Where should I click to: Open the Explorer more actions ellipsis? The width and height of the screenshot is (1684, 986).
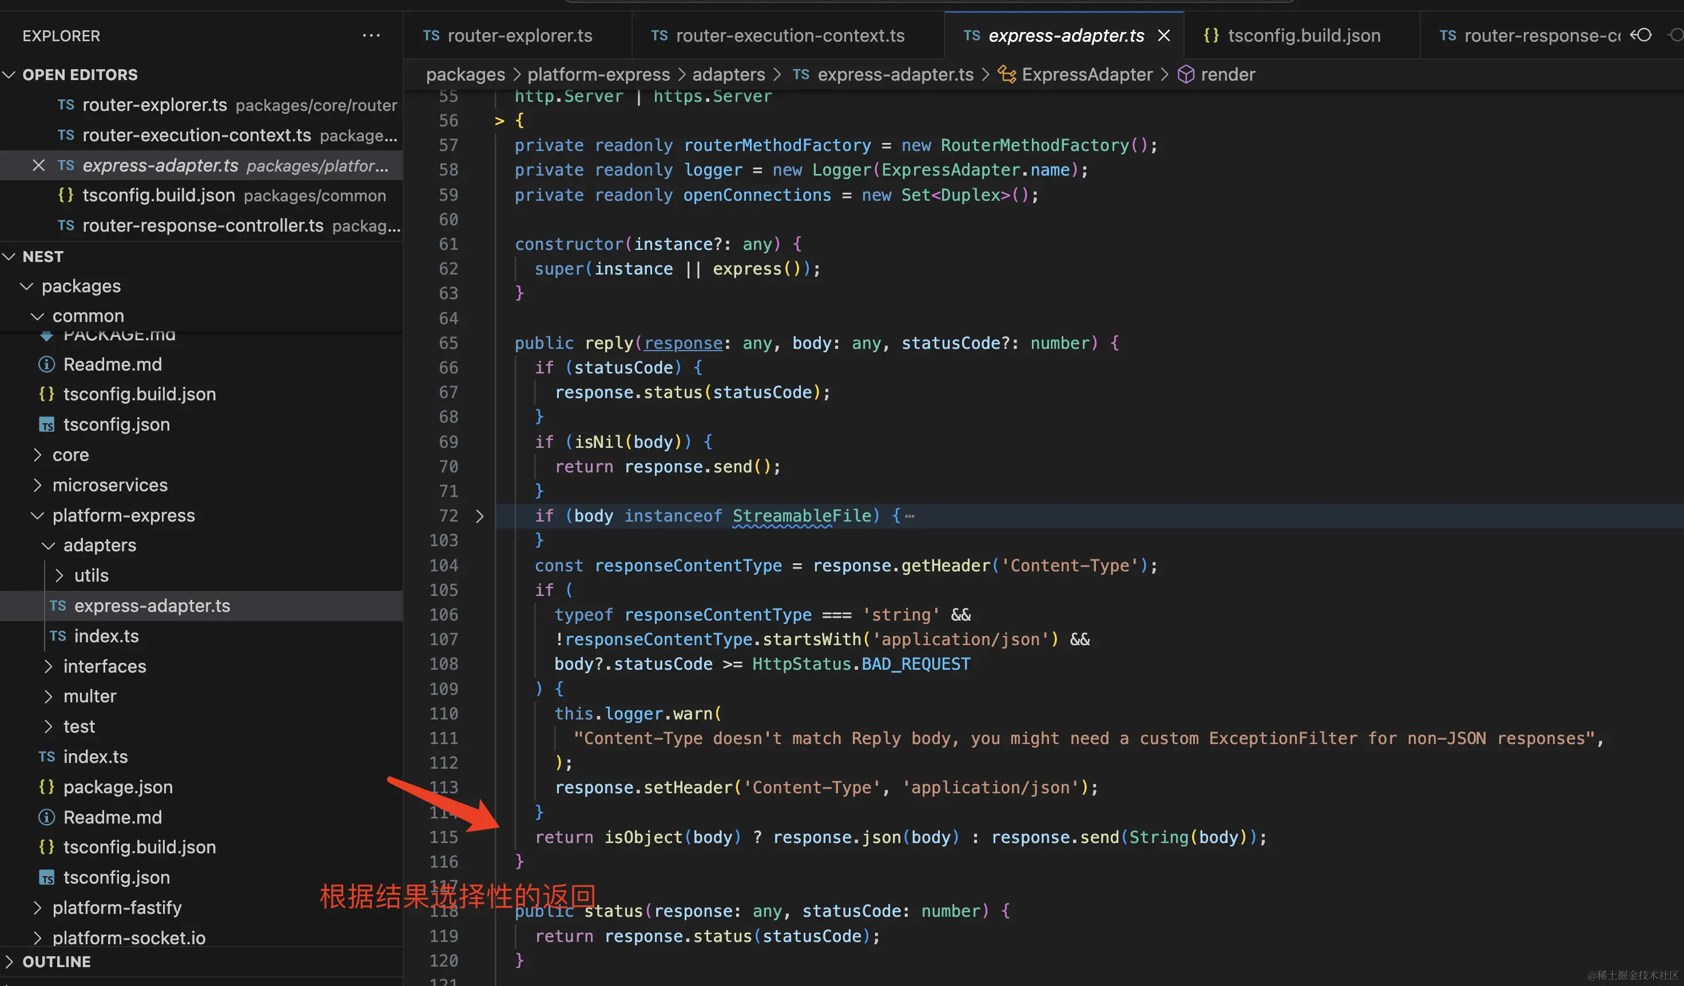[x=371, y=35]
